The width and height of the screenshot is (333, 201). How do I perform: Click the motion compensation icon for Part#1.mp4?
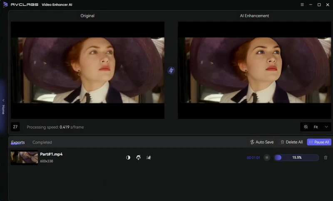point(149,157)
